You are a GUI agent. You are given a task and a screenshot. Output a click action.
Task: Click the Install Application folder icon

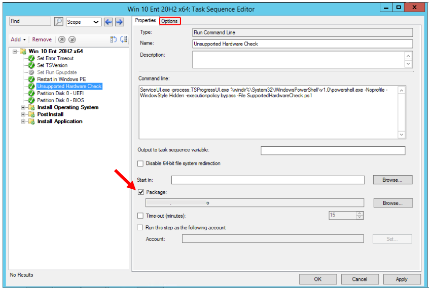click(x=31, y=121)
